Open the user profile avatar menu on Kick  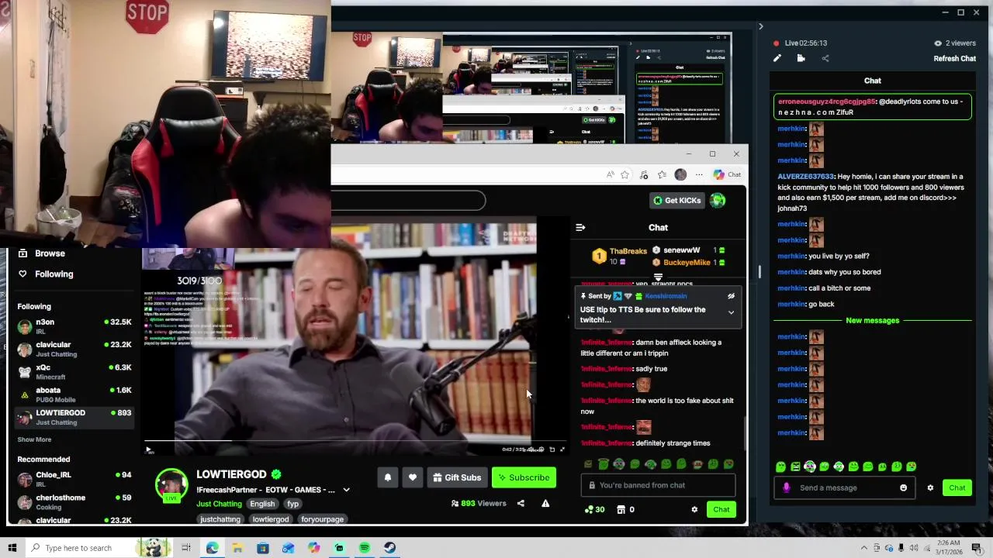718,201
